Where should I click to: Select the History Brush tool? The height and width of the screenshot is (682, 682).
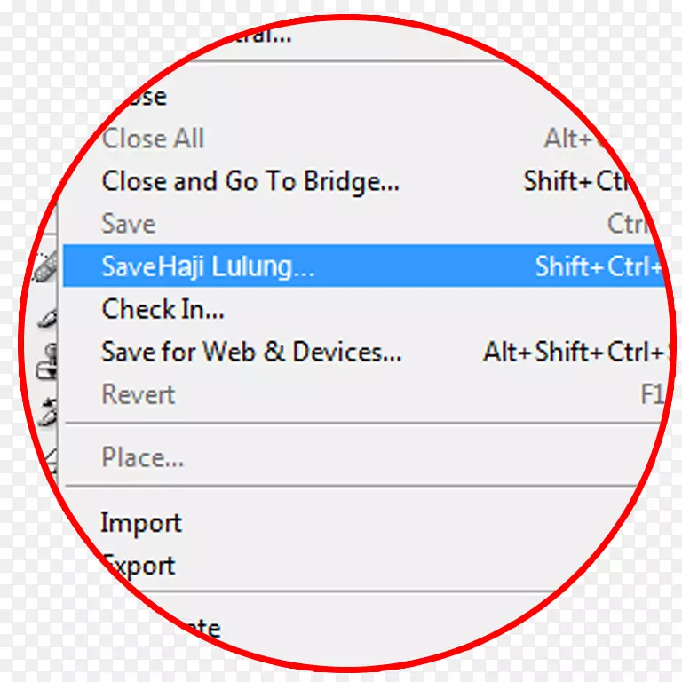tap(47, 412)
